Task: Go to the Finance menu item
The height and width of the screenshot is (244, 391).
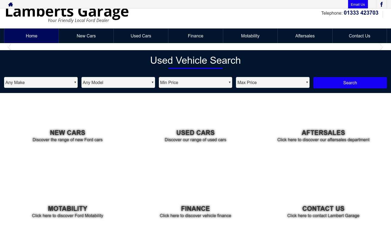Action: tap(195, 36)
